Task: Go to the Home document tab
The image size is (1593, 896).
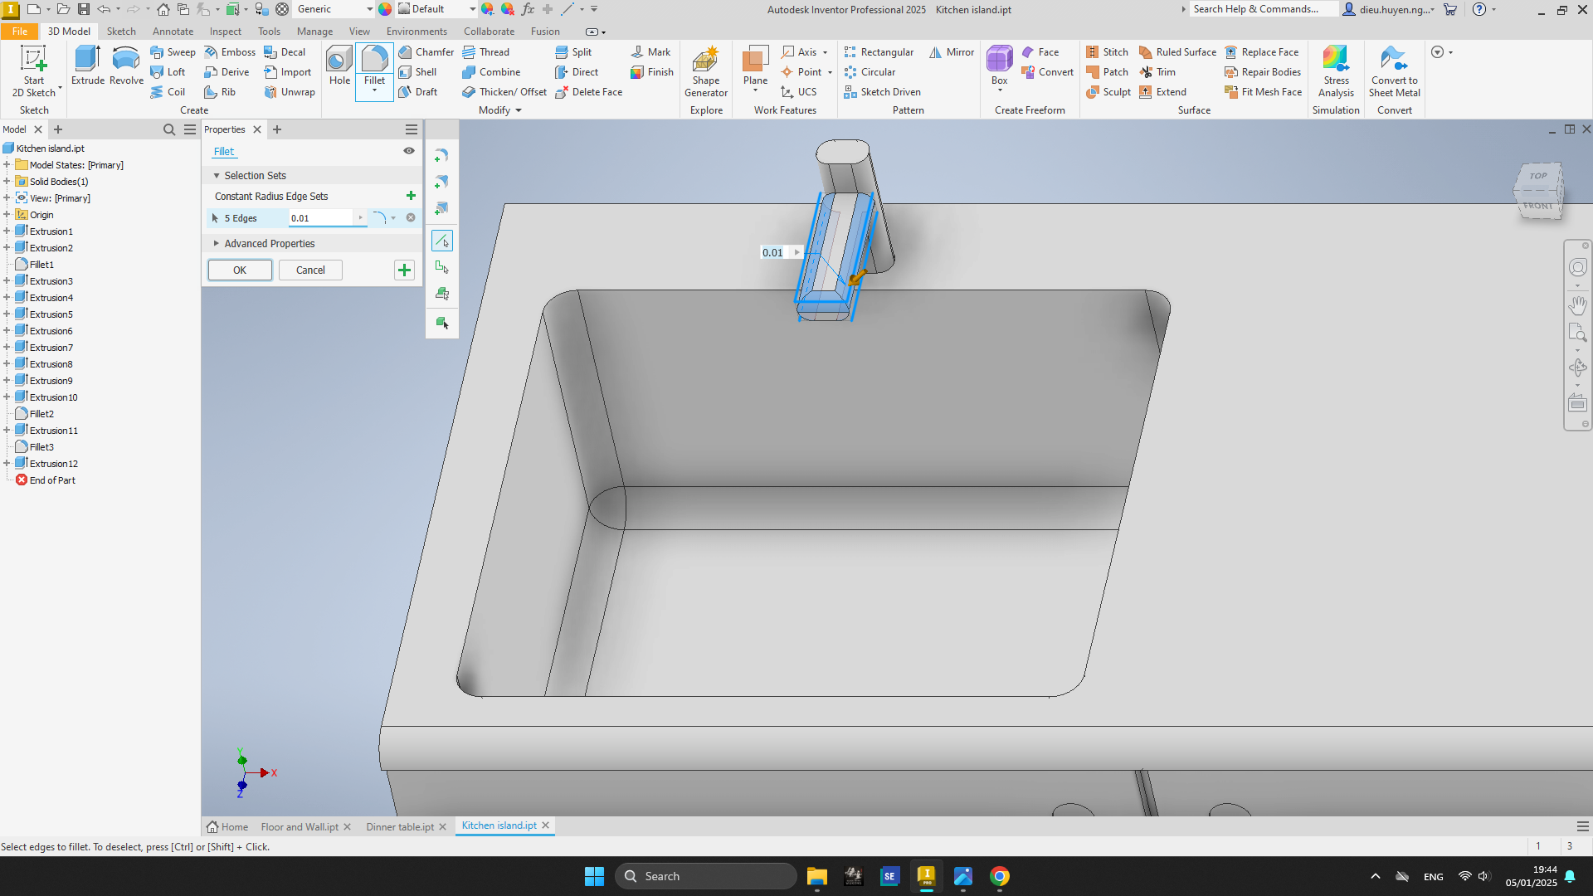Action: click(227, 827)
